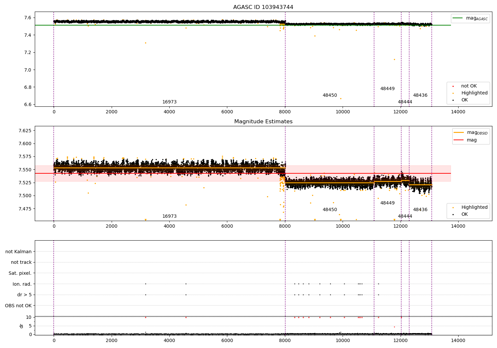497x348 pixels.
Task: Click the orange outlier point near 7.3 in top plot
Action: 145,43
